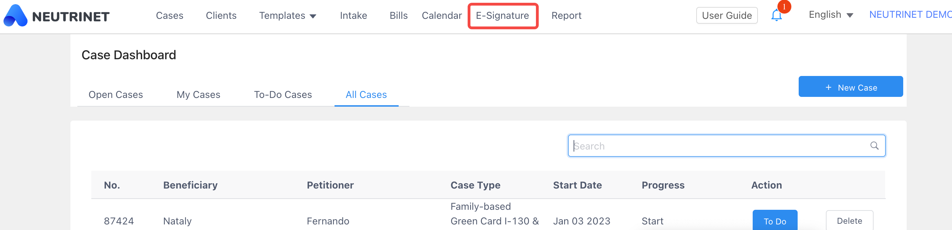Switch to the My Cases tab
This screenshot has height=230, width=952.
(198, 95)
